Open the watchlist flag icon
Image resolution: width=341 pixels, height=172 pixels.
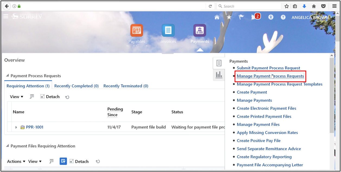[x=241, y=17]
